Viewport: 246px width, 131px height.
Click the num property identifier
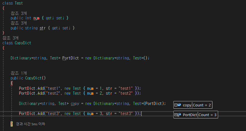point(36,18)
